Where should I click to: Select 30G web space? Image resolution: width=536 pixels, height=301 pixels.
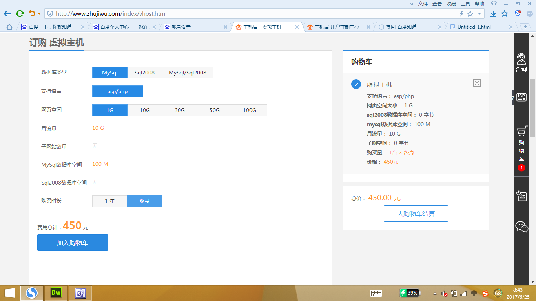tap(180, 110)
